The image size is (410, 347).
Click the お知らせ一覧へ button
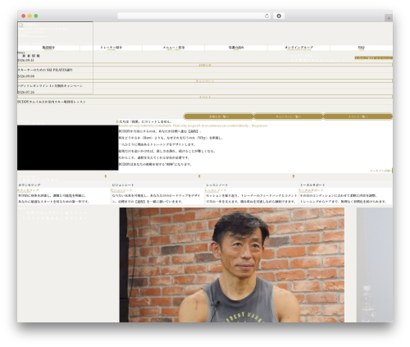[219, 116]
